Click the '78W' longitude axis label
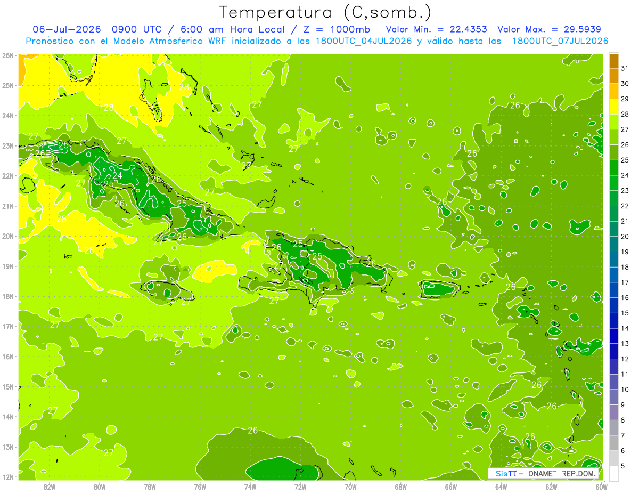This screenshot has width=639, height=494. click(x=150, y=487)
